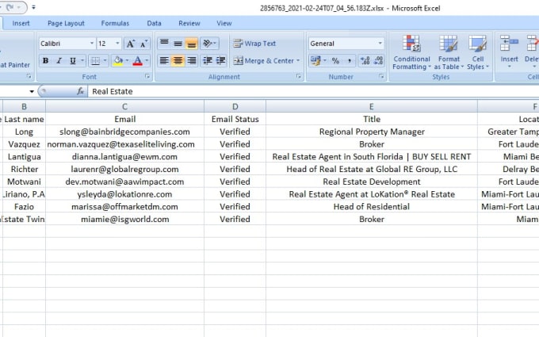This screenshot has width=539, height=337.
Task: Select the Head of Residential cell
Action: pyautogui.click(x=372, y=207)
